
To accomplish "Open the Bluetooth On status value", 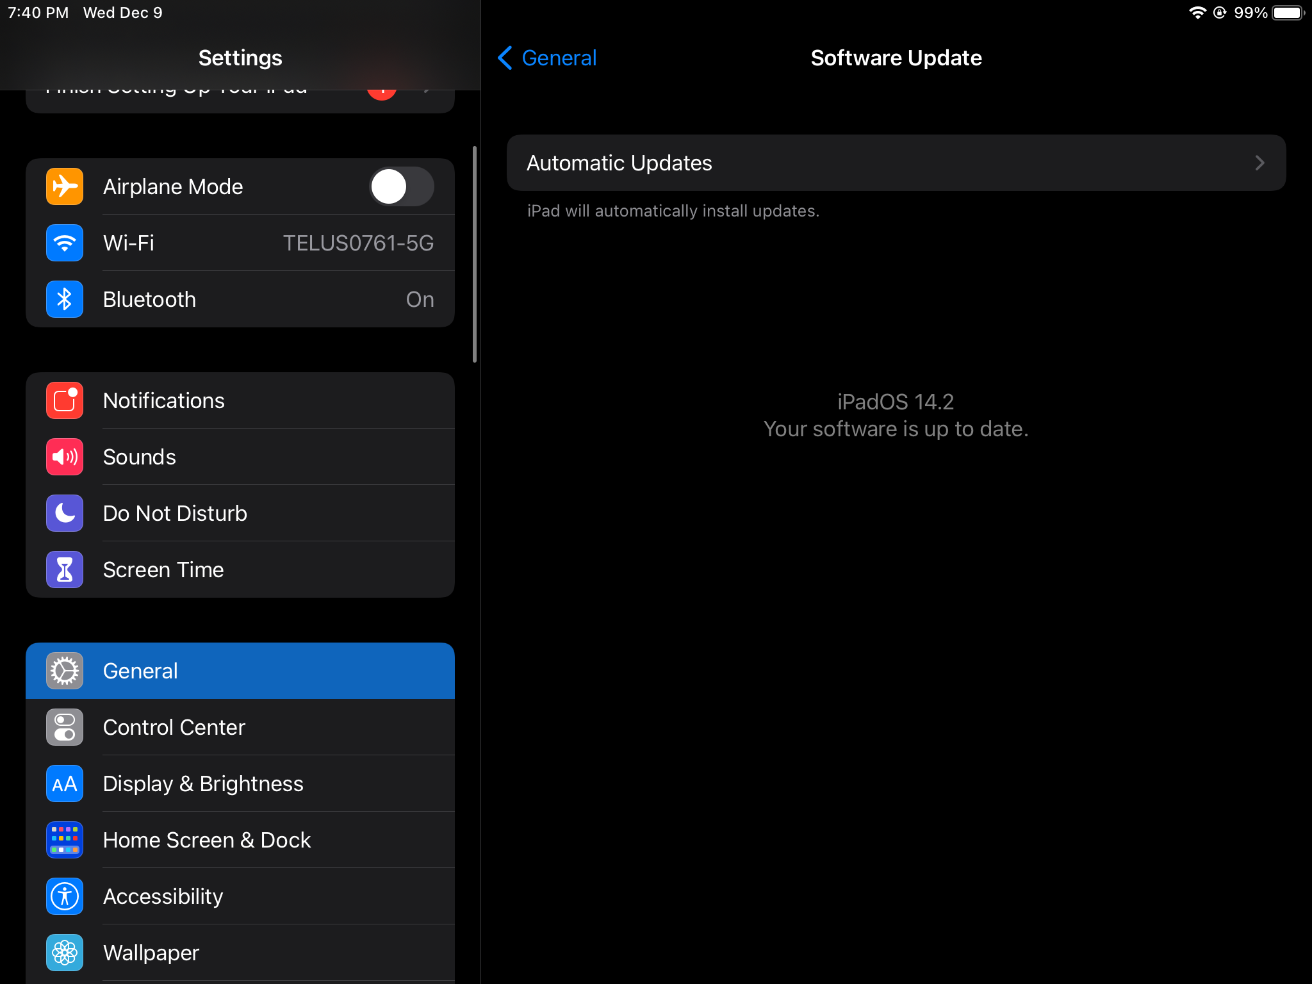I will (x=420, y=300).
